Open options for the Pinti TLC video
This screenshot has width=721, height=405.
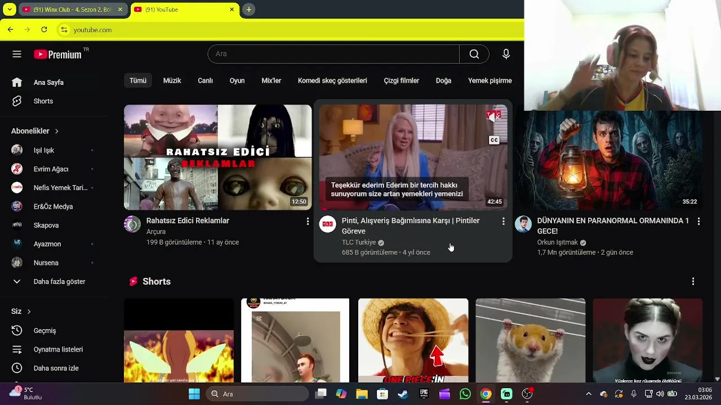pyautogui.click(x=504, y=222)
